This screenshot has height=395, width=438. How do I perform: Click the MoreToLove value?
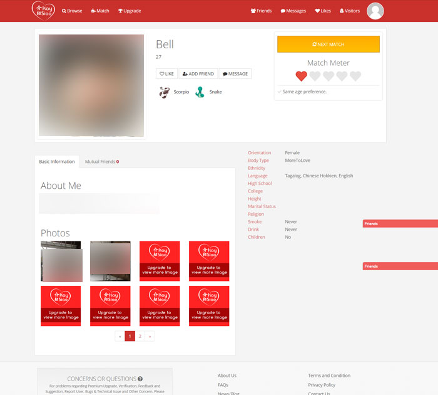pyautogui.click(x=297, y=161)
